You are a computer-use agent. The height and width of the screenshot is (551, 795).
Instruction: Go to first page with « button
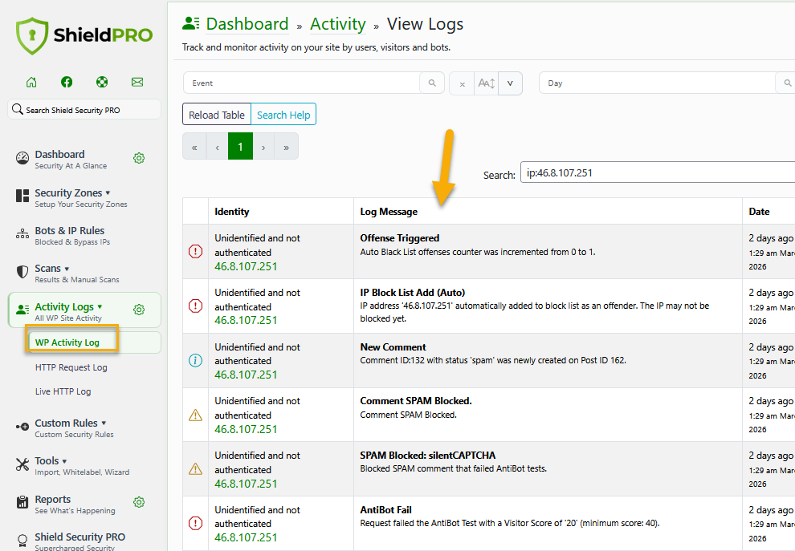[194, 147]
